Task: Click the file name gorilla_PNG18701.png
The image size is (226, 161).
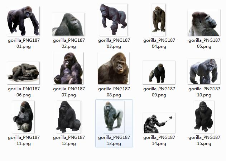Action: coord(24,44)
